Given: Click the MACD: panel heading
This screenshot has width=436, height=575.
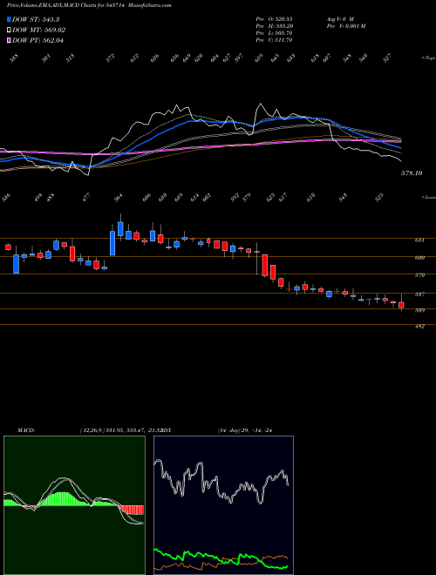Looking at the screenshot, I should tap(26, 430).
